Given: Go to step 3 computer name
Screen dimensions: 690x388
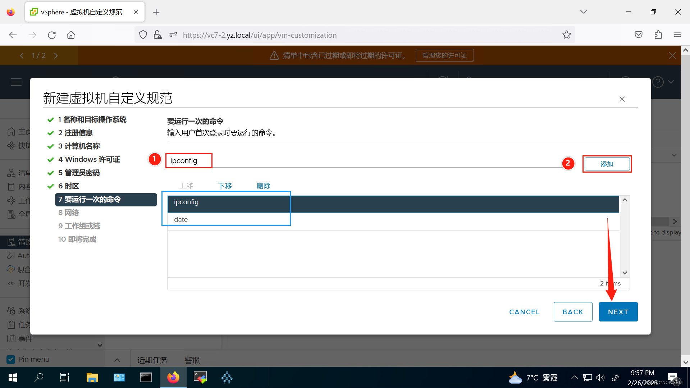Looking at the screenshot, I should (x=79, y=146).
